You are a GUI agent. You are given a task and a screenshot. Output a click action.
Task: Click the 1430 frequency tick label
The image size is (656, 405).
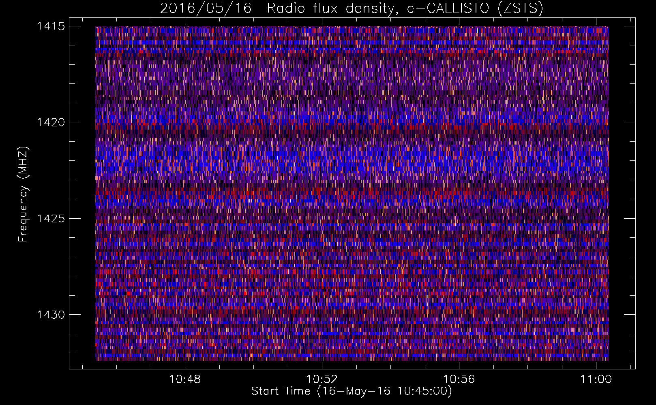click(51, 315)
